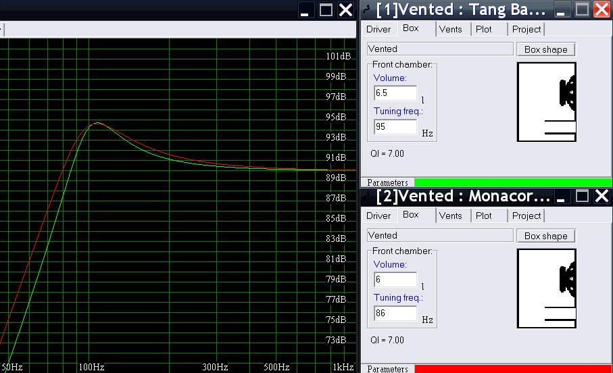Click the Front chamber group label in window 1
Viewport: 613px width, 373px height.
pos(402,64)
